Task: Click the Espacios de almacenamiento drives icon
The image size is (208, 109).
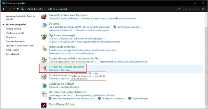Action: (44, 77)
